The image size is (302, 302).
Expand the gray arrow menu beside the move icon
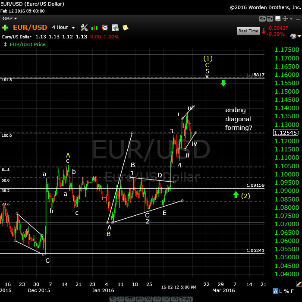(x=291, y=19)
